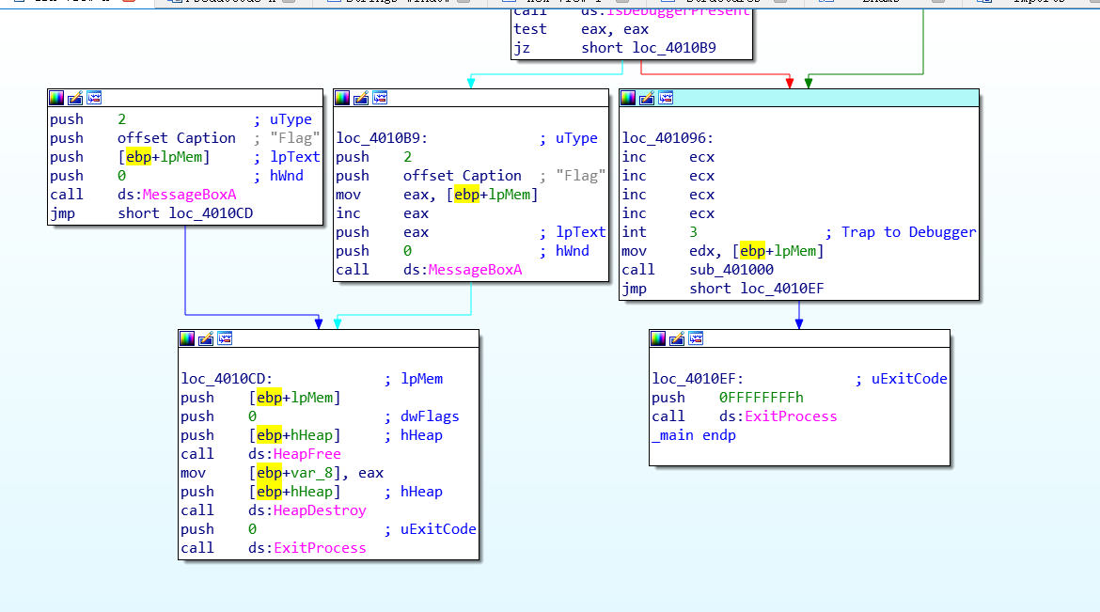The image size is (1100, 612).
Task: Set node color for the loc_4010B9 block
Action: [342, 98]
